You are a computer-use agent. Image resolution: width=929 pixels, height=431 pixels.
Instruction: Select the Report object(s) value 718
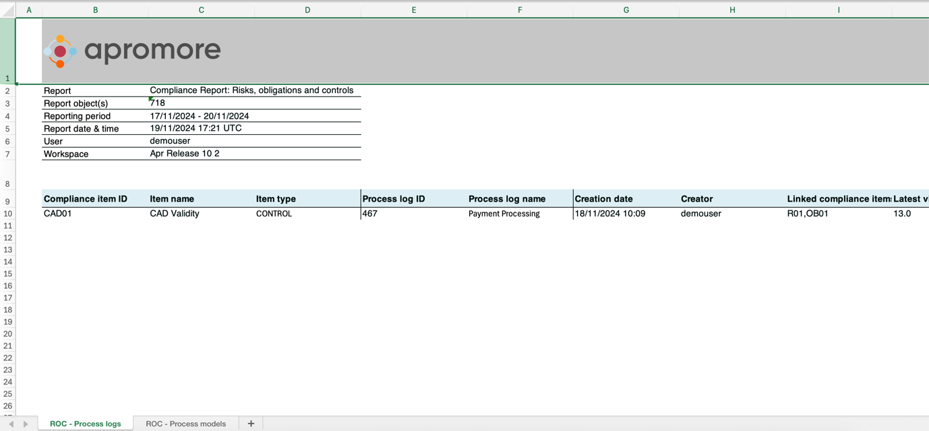click(158, 103)
